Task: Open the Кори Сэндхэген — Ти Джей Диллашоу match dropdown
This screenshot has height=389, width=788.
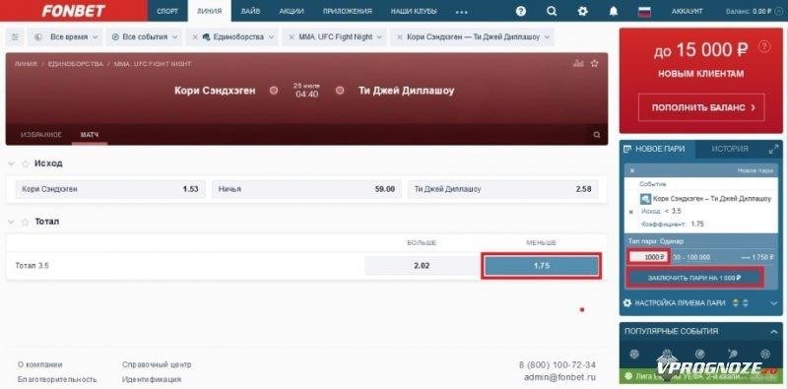Action: pos(473,37)
